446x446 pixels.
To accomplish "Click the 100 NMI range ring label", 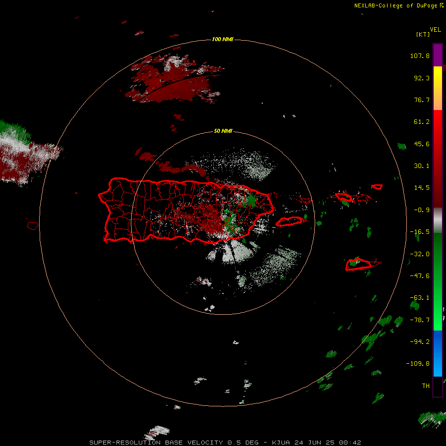I will click(x=223, y=39).
